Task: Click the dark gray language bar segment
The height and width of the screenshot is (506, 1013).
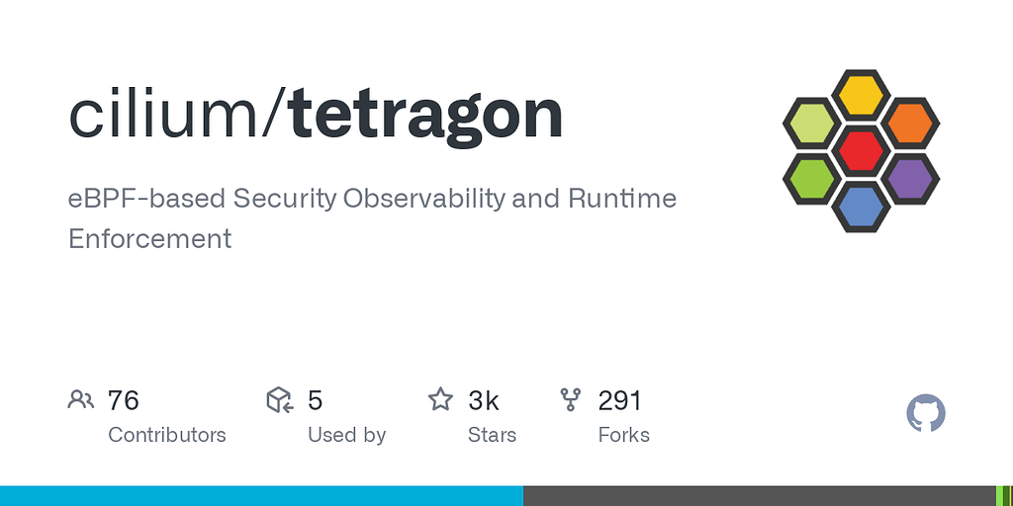Action: pyautogui.click(x=760, y=496)
